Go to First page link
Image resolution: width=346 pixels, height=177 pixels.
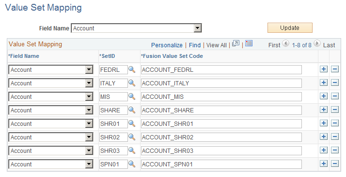(x=274, y=45)
